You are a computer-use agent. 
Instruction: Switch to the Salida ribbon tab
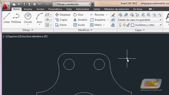point(97,9)
